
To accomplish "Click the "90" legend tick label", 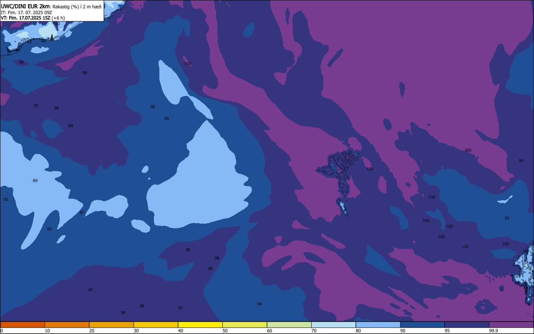I will coord(403,331).
